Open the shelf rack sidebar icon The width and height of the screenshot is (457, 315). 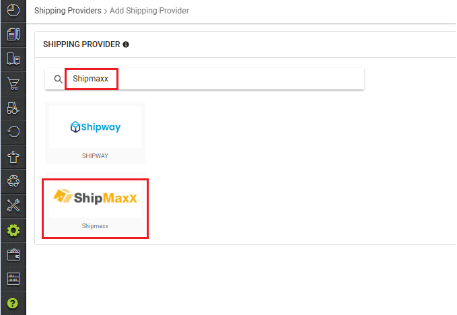13,279
